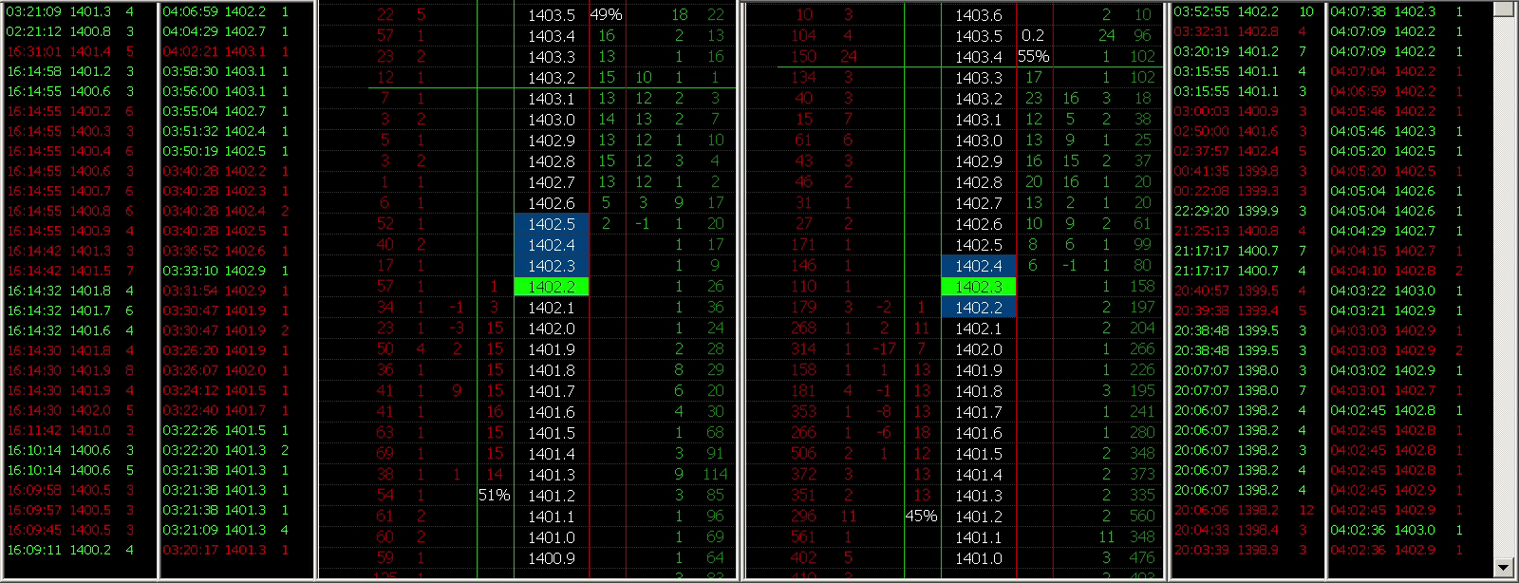Click price 1403.5 in the 49% row
Viewport: 1519px width, 583px height.
552,15
